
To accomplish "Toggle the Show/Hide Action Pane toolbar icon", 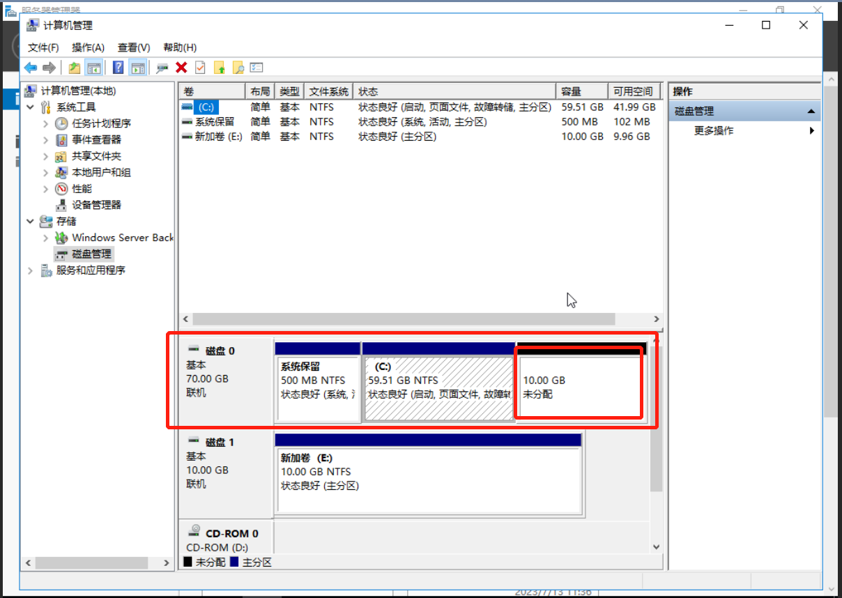I will 138,68.
